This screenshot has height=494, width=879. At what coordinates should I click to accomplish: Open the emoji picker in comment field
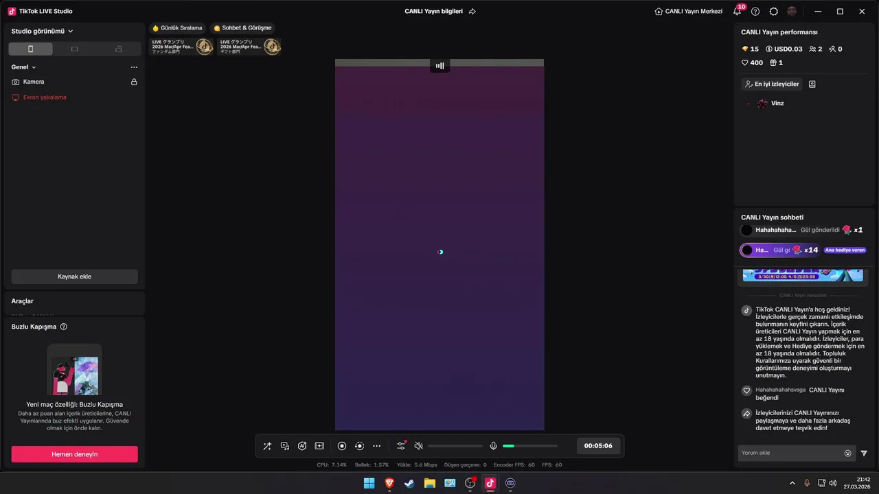tap(847, 453)
